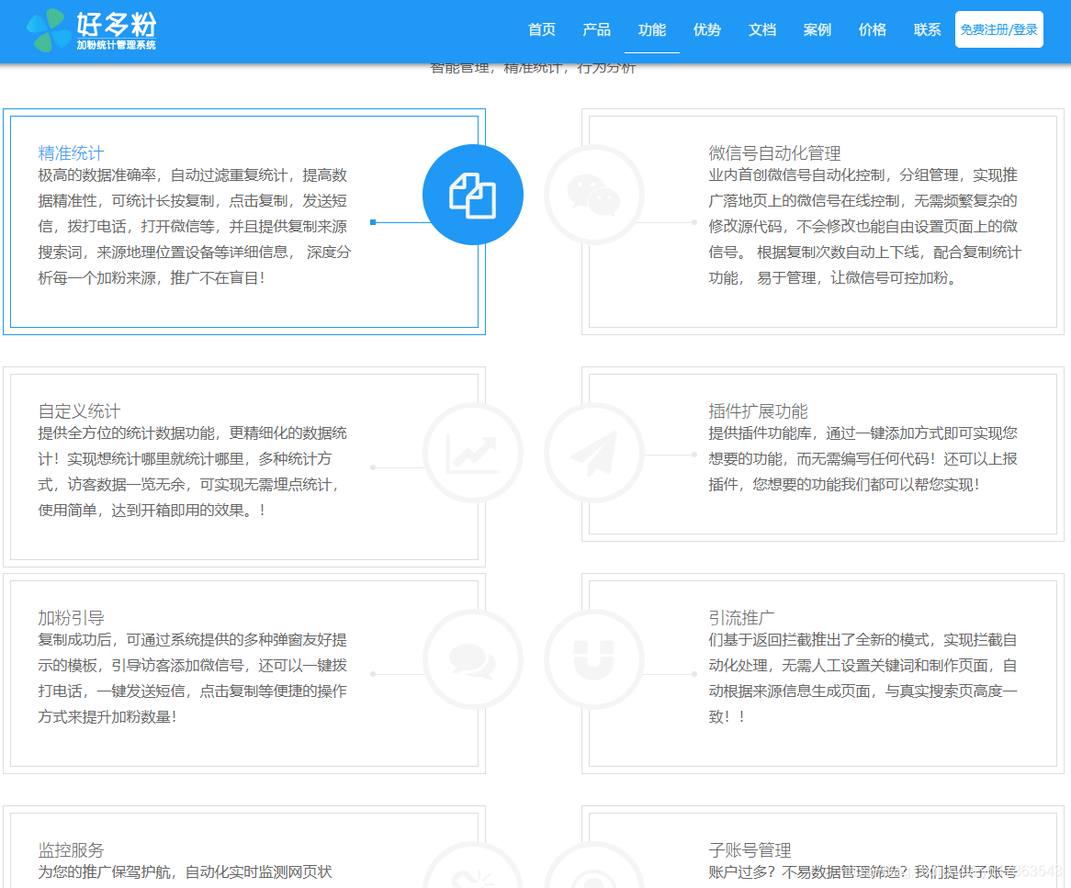The width and height of the screenshot is (1071, 888).
Task: Click the 免费注册/登录 button
Action: click(x=998, y=29)
